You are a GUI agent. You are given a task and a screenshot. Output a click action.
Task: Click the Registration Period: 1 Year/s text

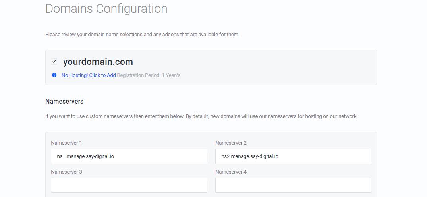coord(149,75)
